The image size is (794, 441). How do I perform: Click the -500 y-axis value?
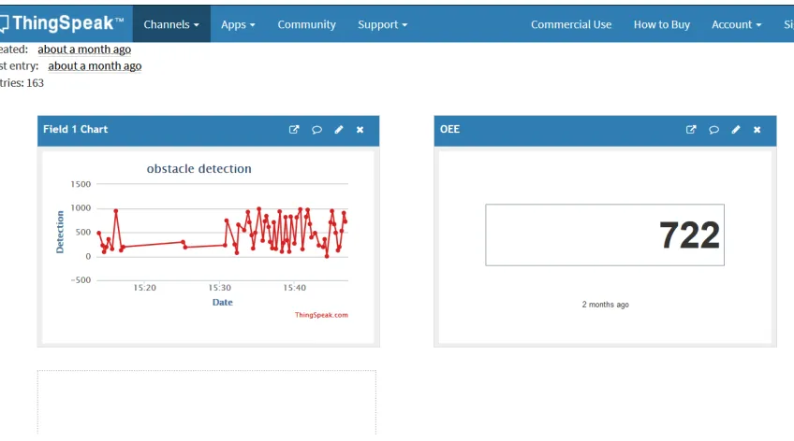point(81,280)
